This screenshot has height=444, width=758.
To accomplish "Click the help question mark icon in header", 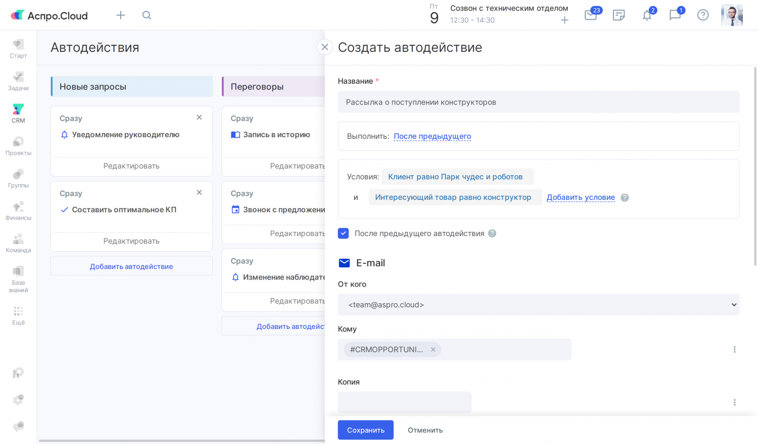I will coord(702,15).
